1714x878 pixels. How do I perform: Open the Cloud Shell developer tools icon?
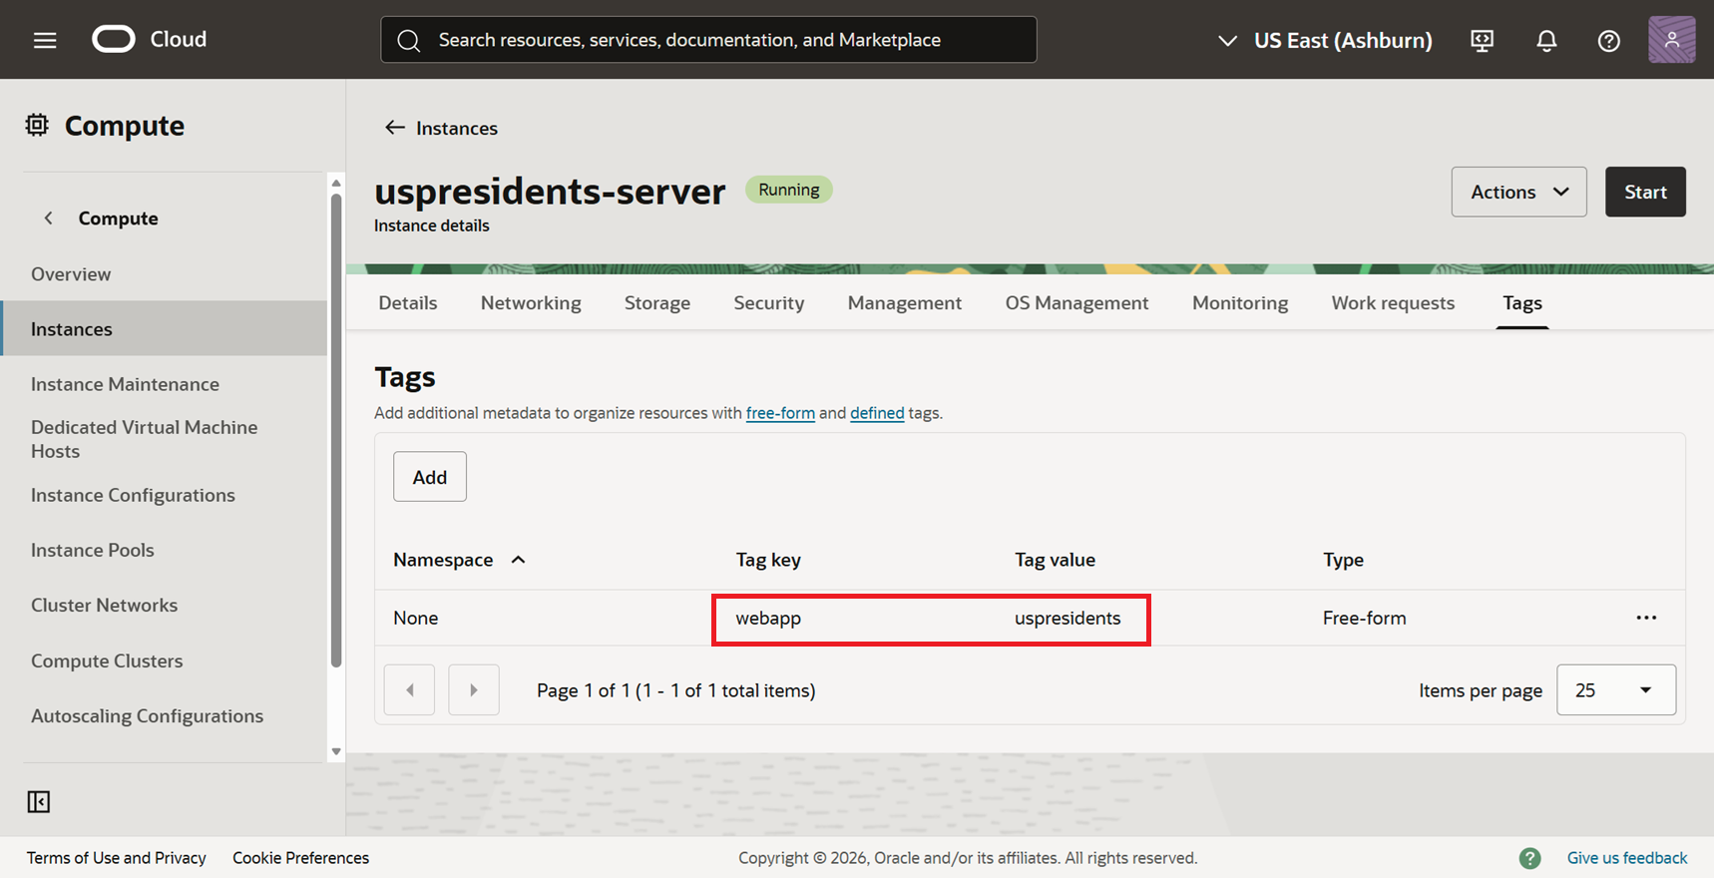point(1482,40)
